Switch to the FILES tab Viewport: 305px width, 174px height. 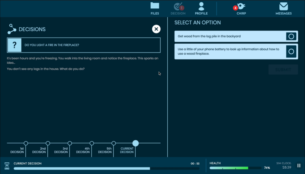click(155, 5)
